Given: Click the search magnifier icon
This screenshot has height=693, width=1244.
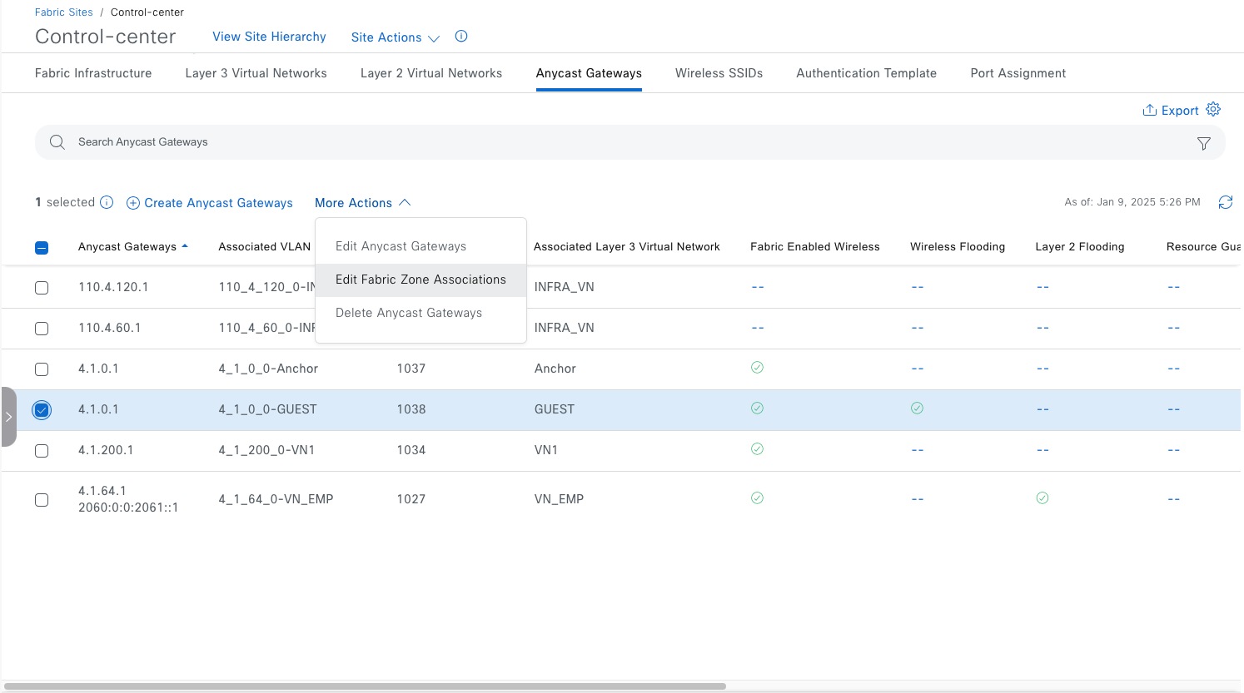Looking at the screenshot, I should pos(57,142).
